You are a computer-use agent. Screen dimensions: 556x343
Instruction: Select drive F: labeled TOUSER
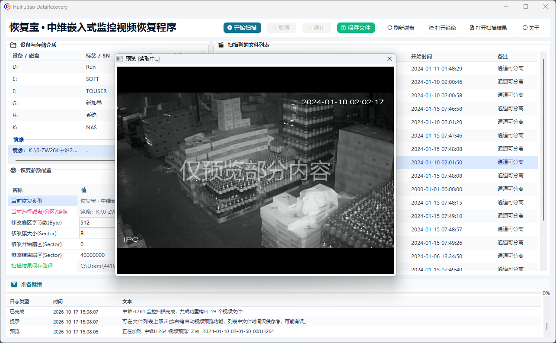(x=62, y=91)
